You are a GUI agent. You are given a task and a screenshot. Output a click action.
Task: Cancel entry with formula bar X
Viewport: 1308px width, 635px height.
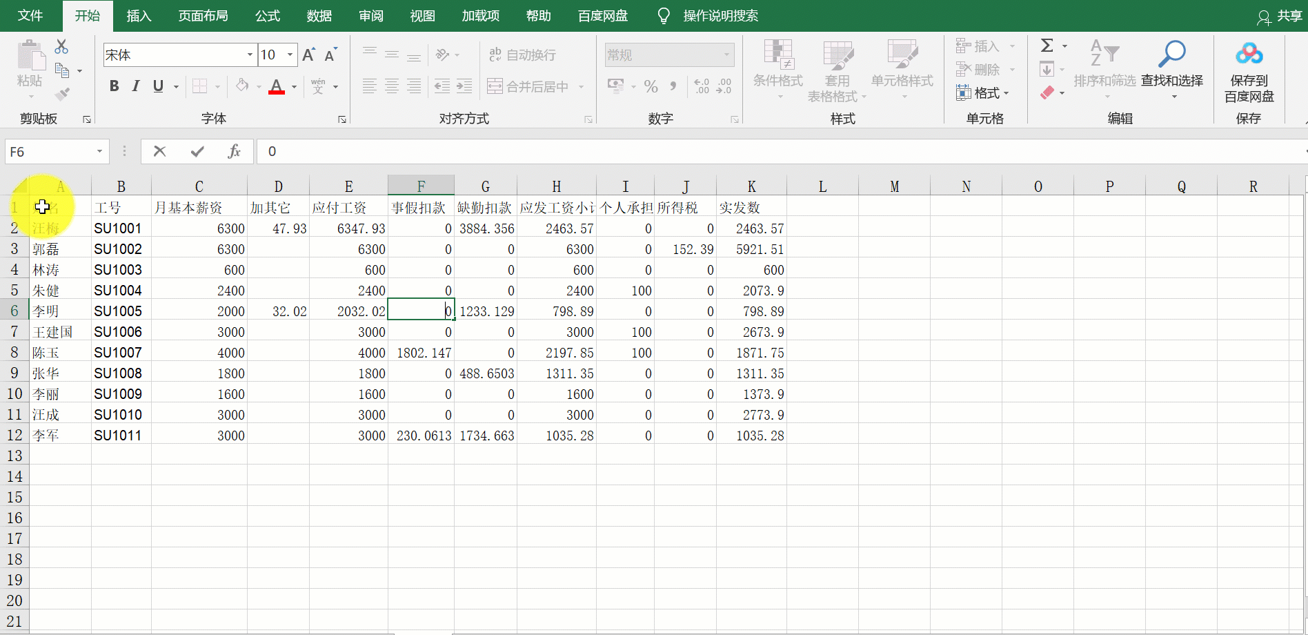[160, 151]
